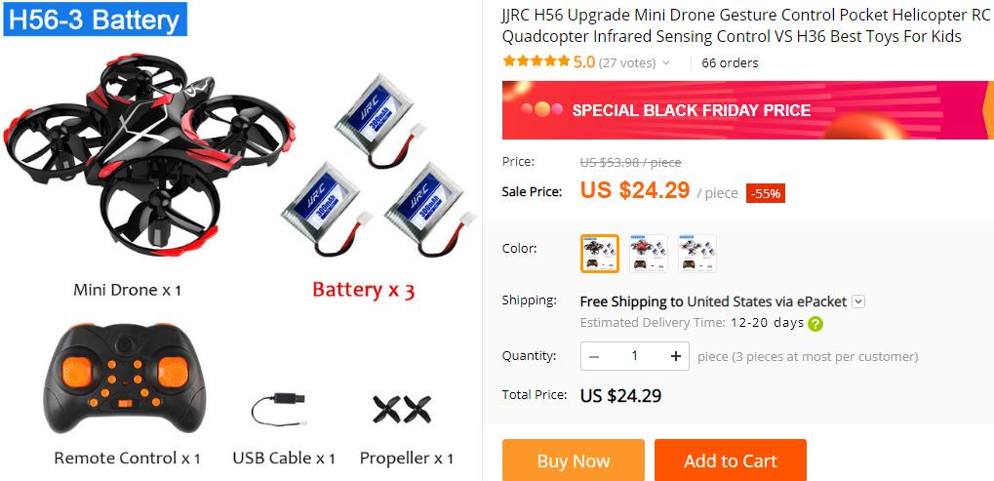This screenshot has width=994, height=481.
Task: Click the Buy Now button
Action: coord(573,461)
